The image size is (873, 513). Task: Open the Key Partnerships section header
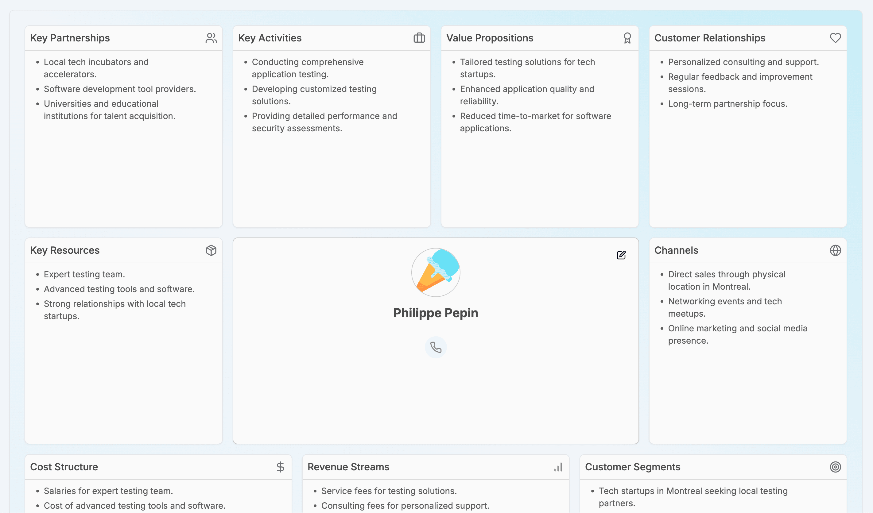[70, 38]
